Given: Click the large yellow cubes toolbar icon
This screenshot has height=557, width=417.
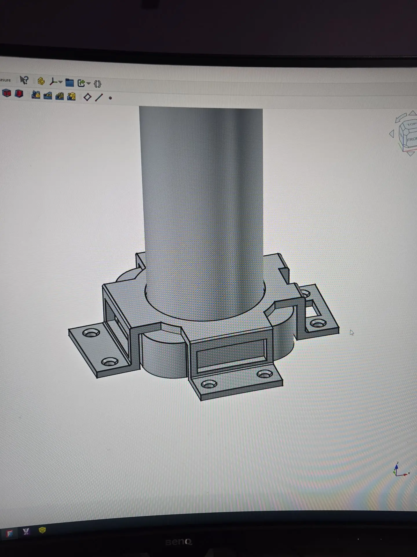Looking at the screenshot, I should (x=71, y=96).
